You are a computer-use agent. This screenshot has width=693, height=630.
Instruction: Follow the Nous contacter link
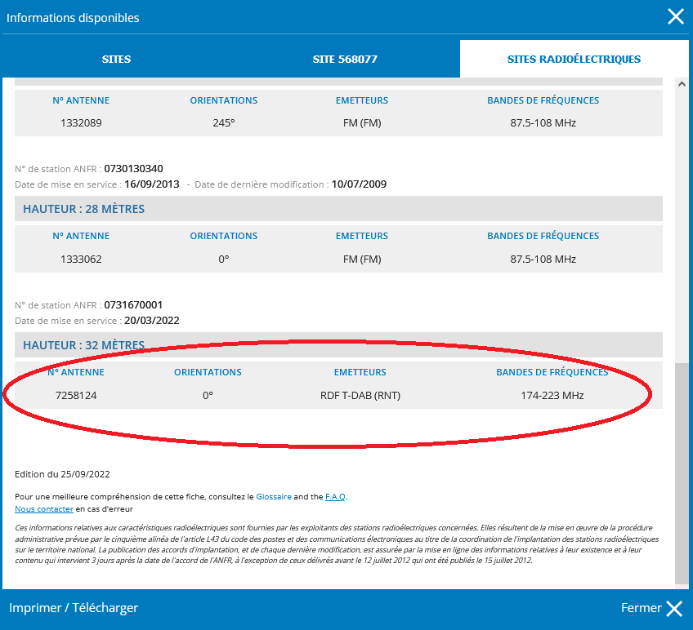[x=44, y=509]
